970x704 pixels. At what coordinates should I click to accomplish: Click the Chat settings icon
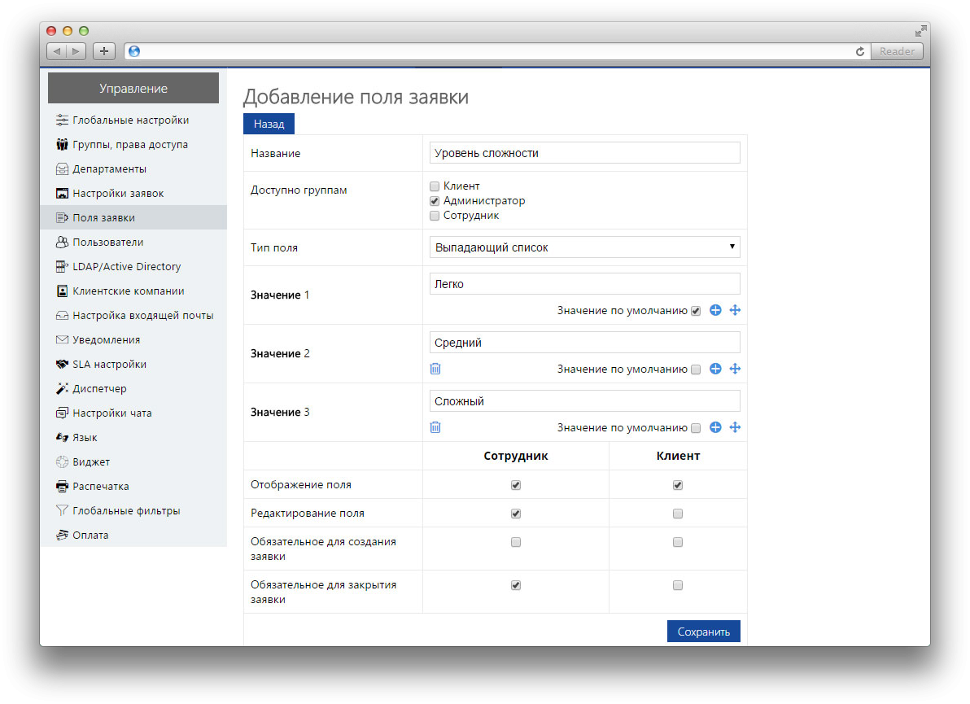pyautogui.click(x=62, y=413)
